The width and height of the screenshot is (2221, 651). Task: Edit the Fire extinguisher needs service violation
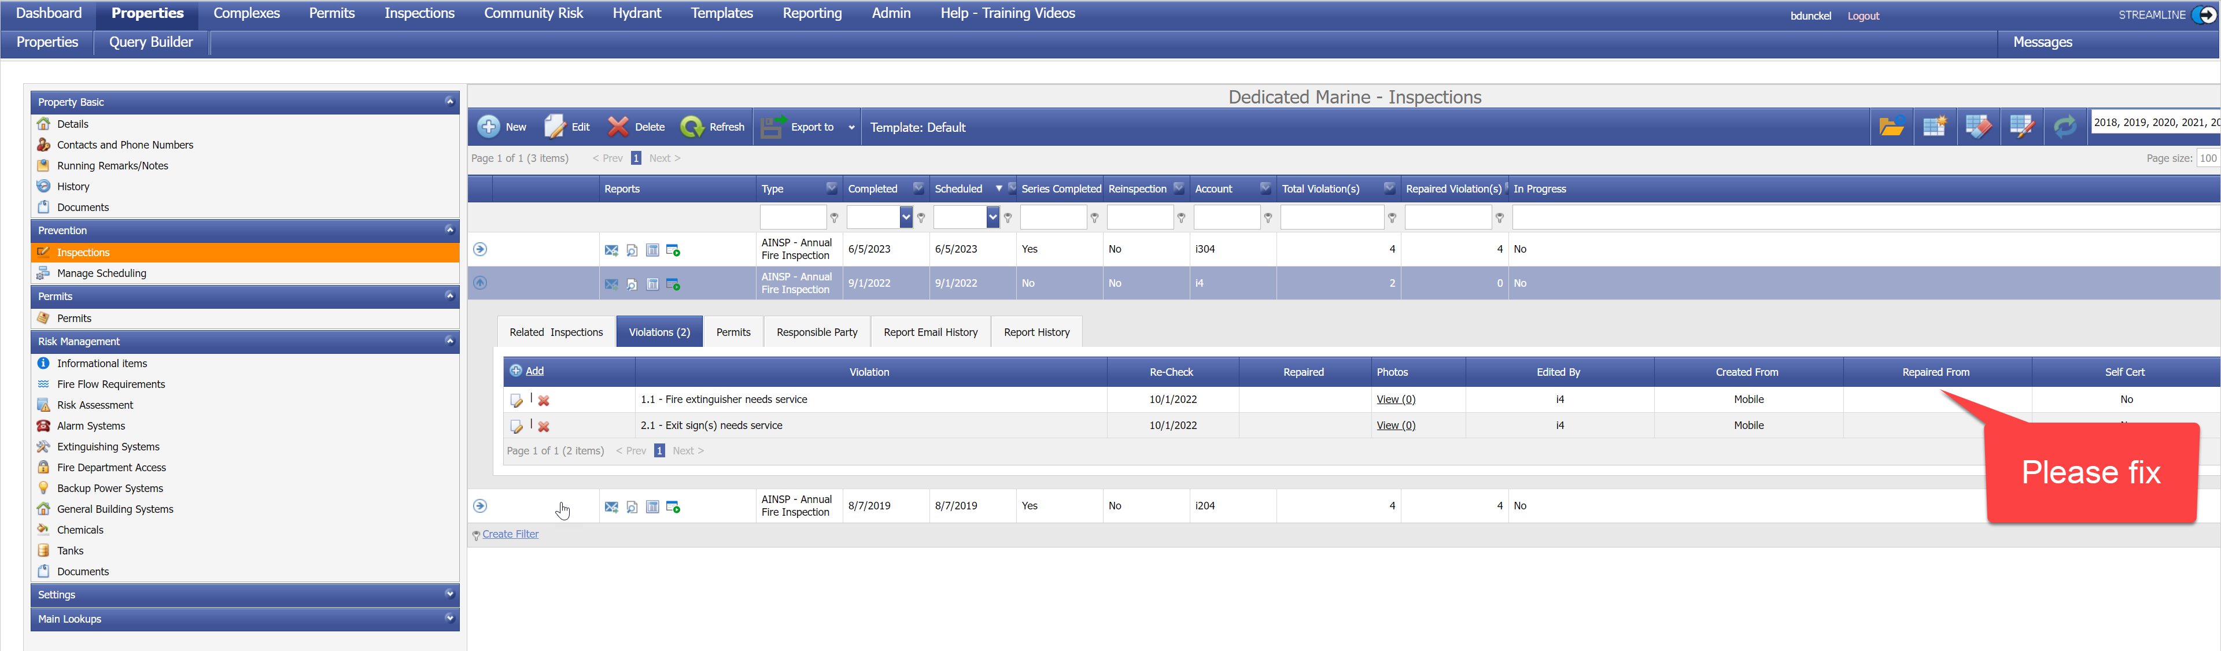pos(516,401)
